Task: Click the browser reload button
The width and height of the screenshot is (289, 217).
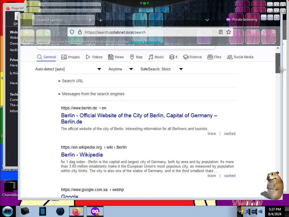Action: (x=47, y=32)
